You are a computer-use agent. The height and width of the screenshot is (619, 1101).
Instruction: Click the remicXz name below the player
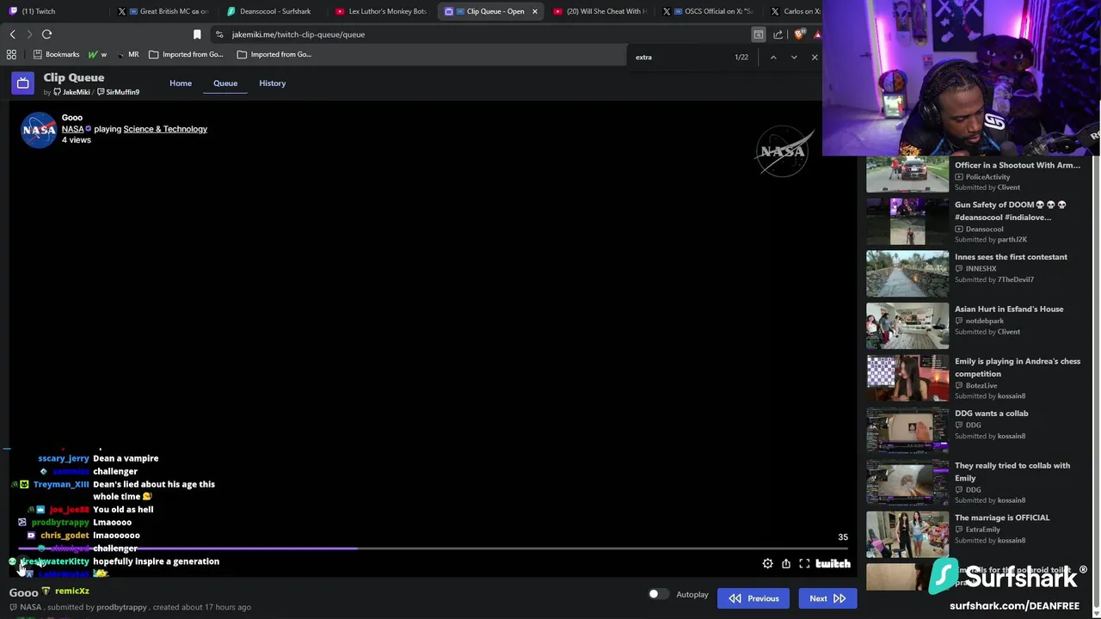[x=72, y=591]
